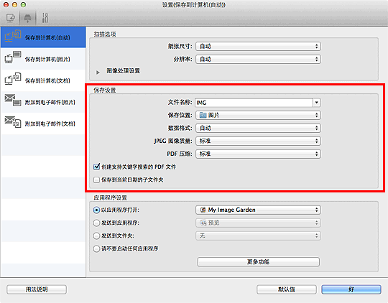Click My Image Garden app icon

point(203,210)
